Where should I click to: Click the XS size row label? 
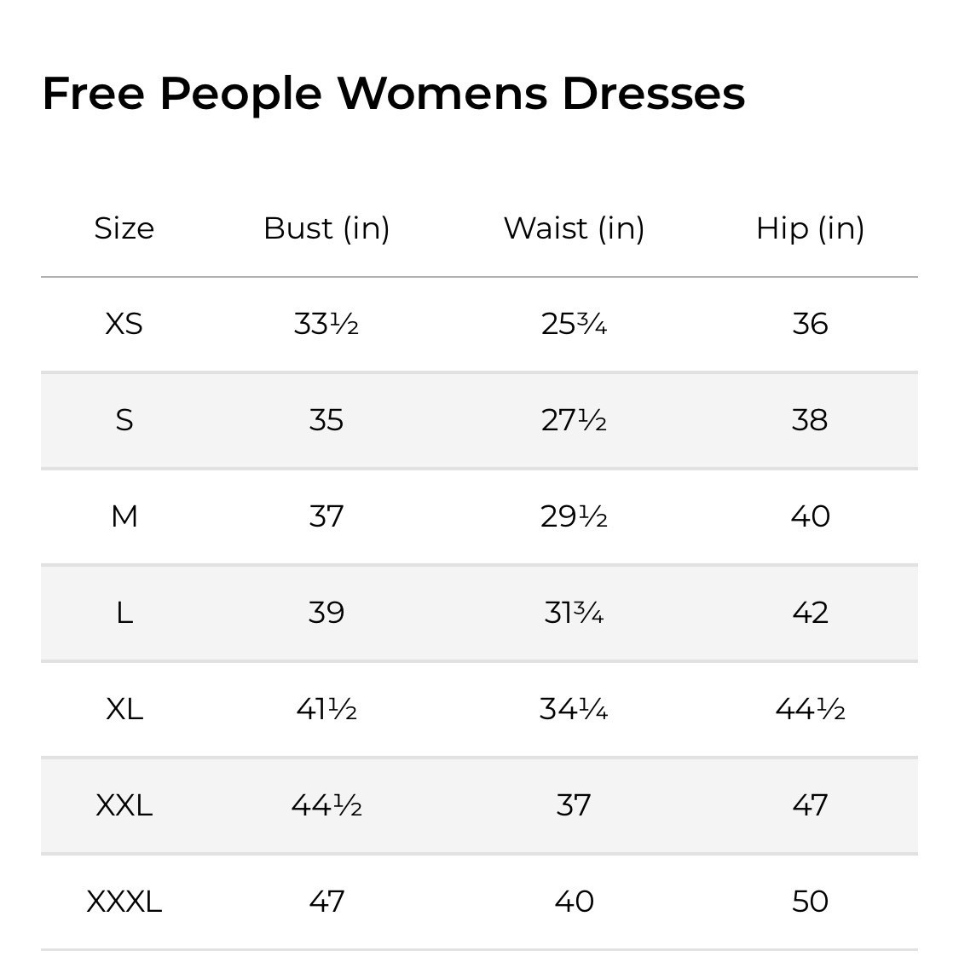pyautogui.click(x=124, y=325)
